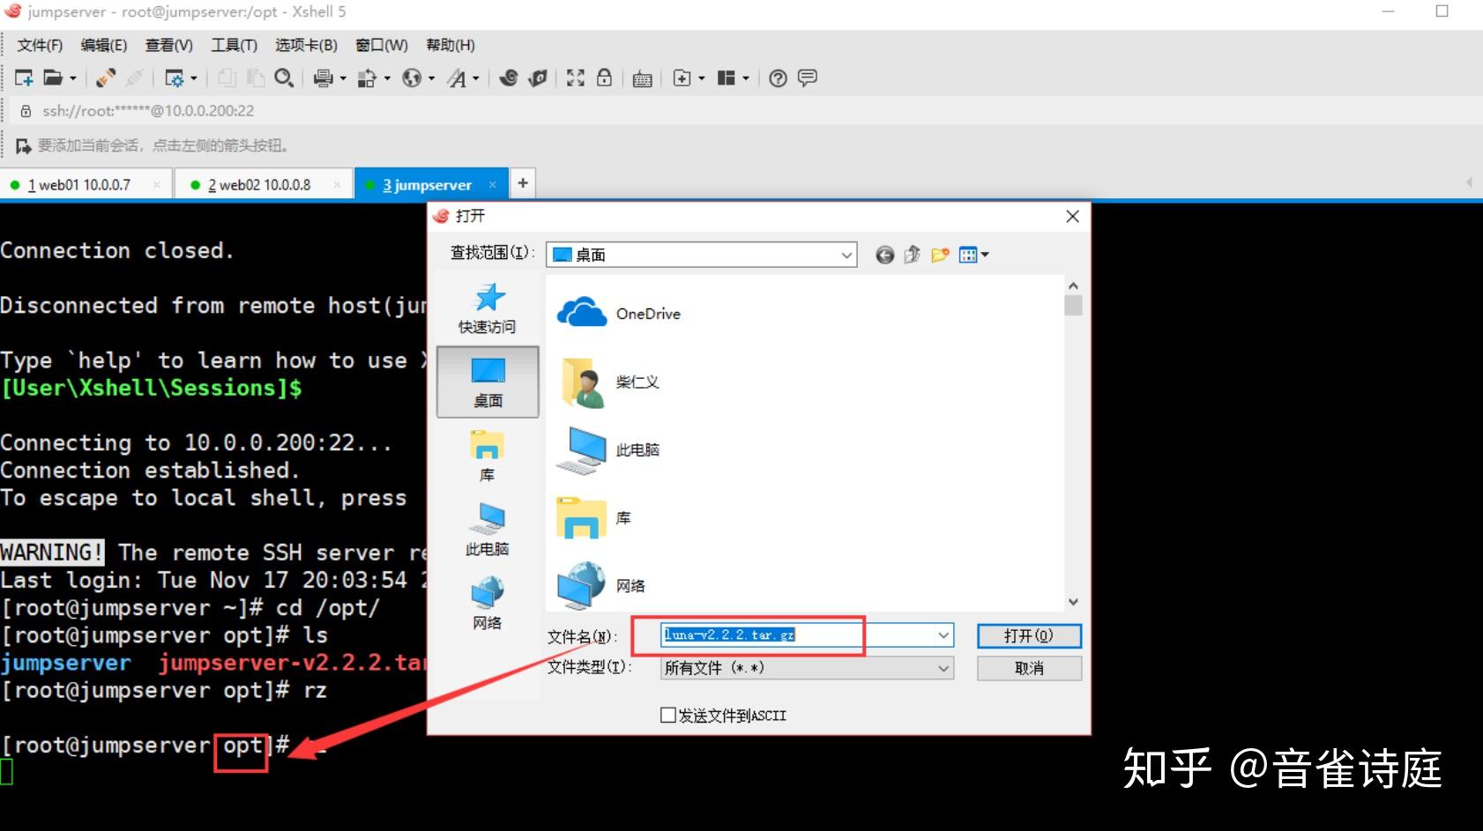This screenshot has width=1483, height=831.
Task: Toggle full screen mode icon
Action: tap(575, 78)
